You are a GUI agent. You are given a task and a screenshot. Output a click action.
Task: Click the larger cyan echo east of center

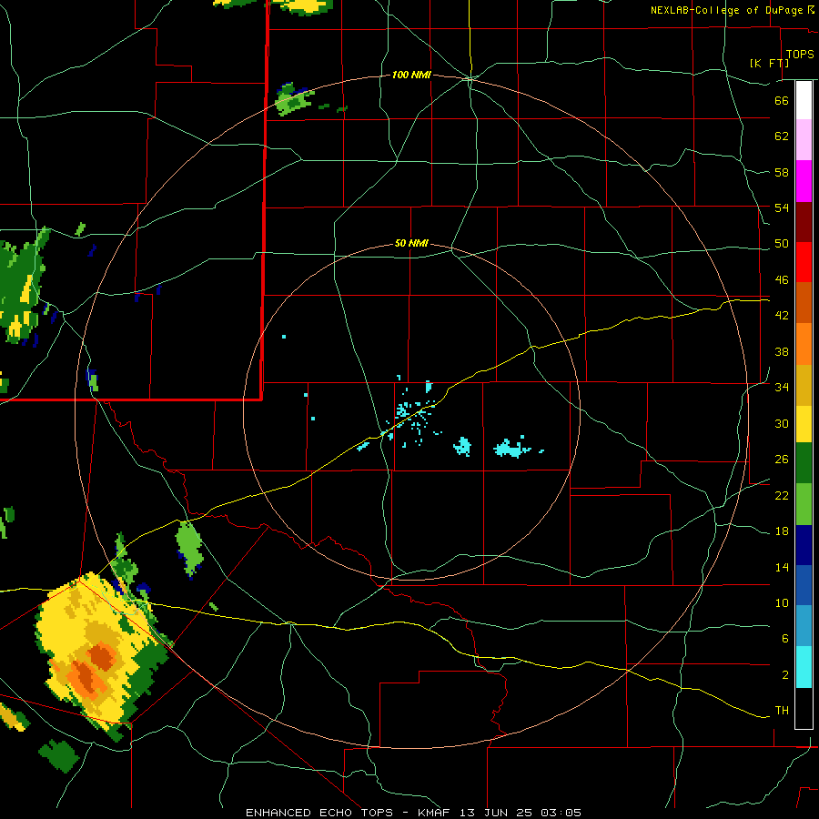pos(511,447)
